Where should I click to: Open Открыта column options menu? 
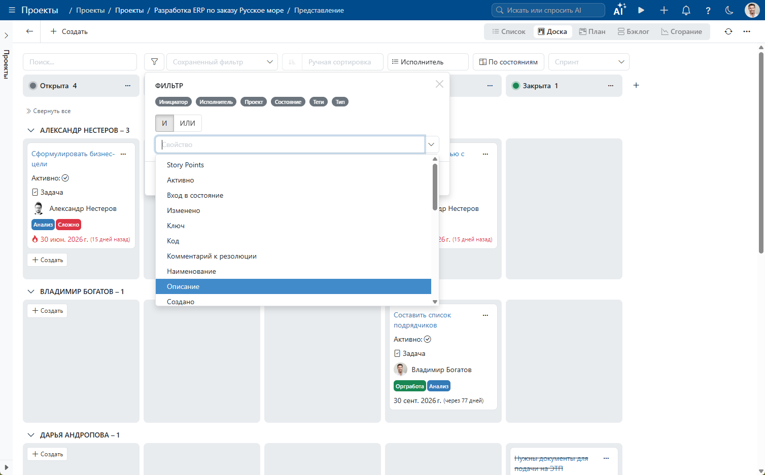[x=128, y=86]
